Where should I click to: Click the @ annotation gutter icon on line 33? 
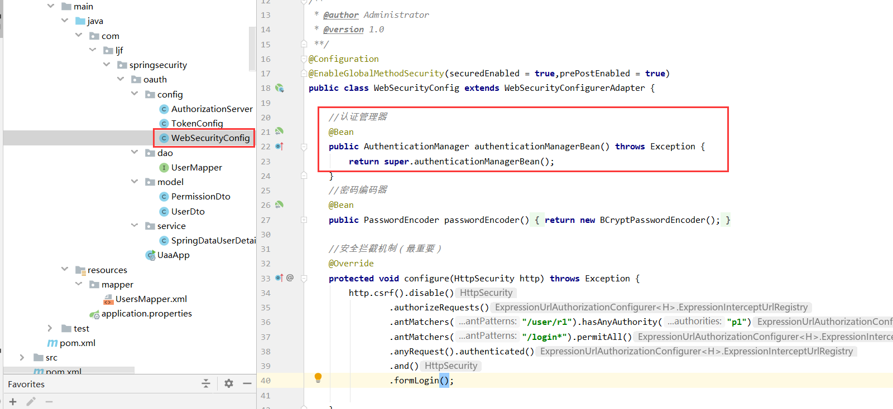pos(290,277)
